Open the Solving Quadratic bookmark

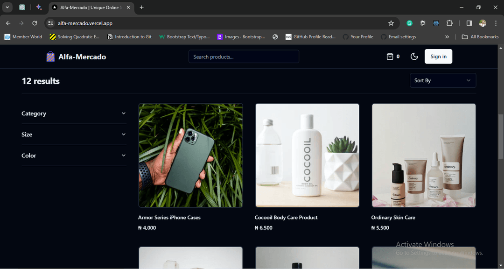point(75,37)
